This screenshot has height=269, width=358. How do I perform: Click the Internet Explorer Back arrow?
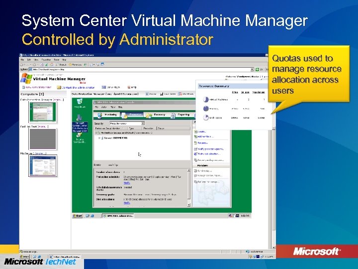[x=21, y=65]
